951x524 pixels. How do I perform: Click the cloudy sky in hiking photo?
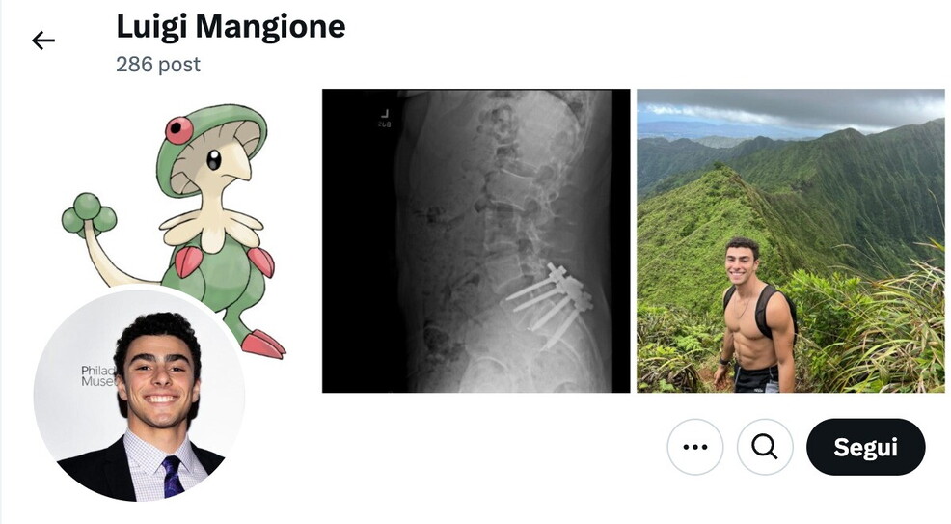pyautogui.click(x=790, y=108)
